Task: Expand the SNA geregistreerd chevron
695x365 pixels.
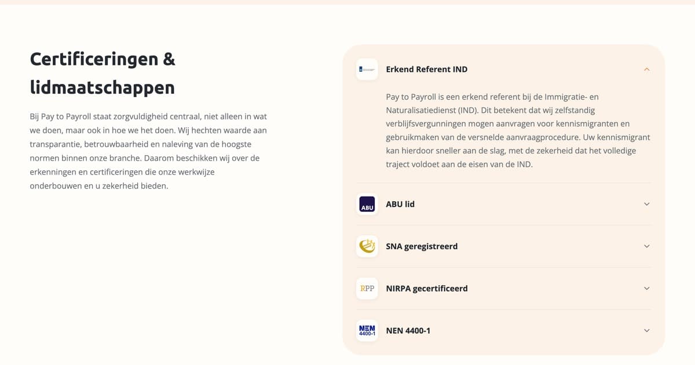Action: [647, 246]
